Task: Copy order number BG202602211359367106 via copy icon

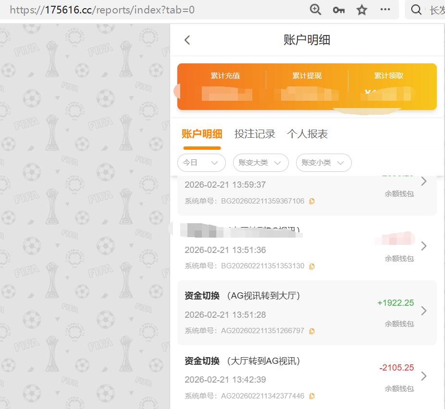Action: click(x=312, y=201)
